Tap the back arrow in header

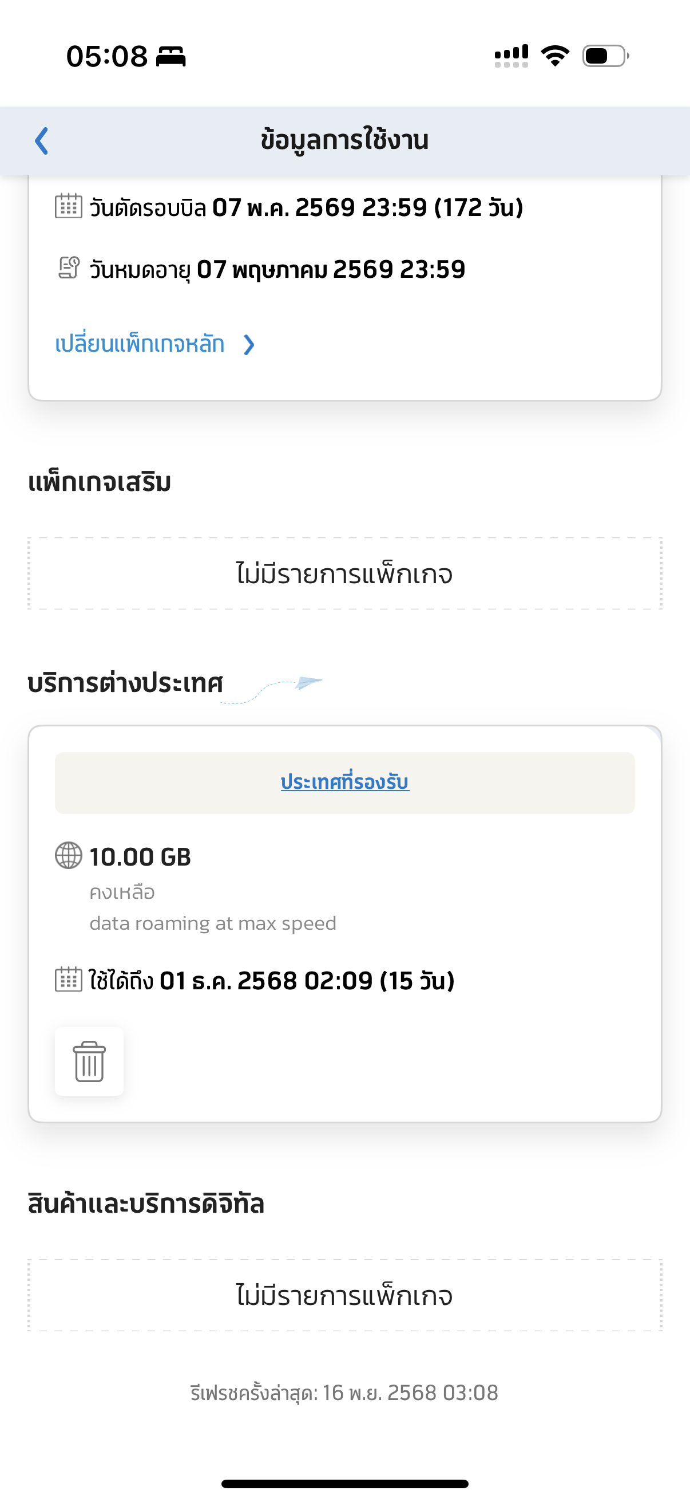tap(41, 140)
